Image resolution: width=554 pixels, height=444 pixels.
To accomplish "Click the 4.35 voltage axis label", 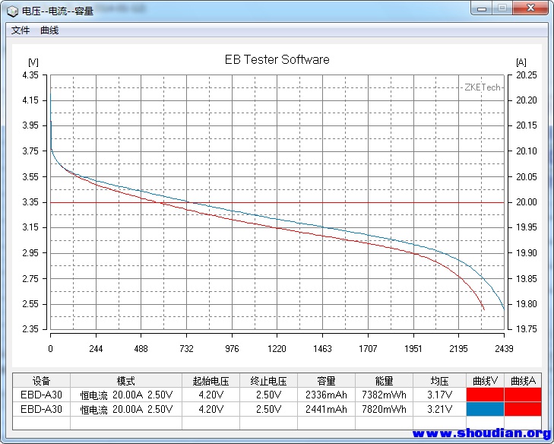I will (30, 75).
